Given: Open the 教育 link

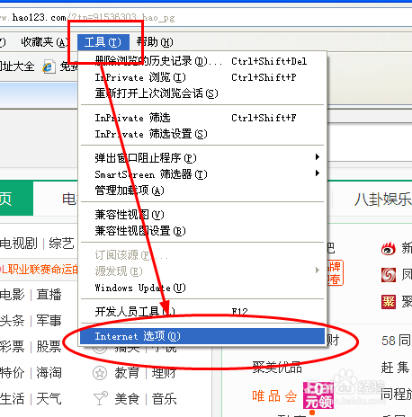Looking at the screenshot, I should (x=127, y=373).
